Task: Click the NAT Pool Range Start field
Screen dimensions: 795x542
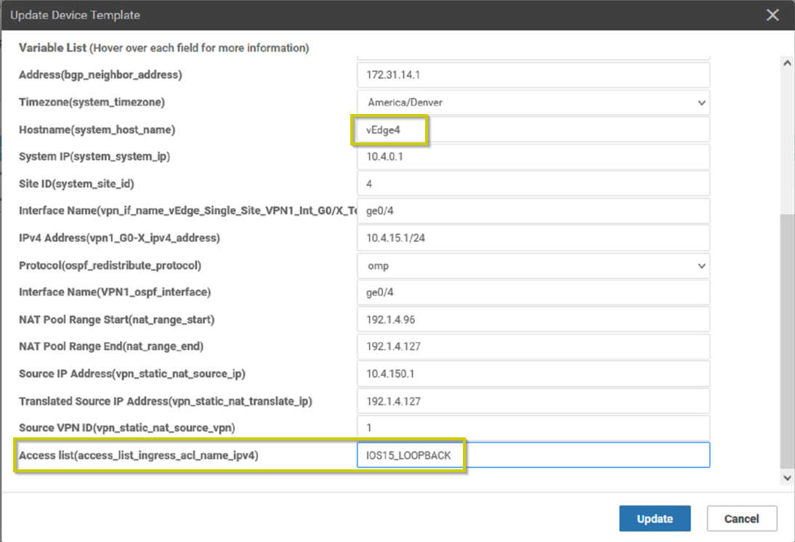Action: (533, 320)
